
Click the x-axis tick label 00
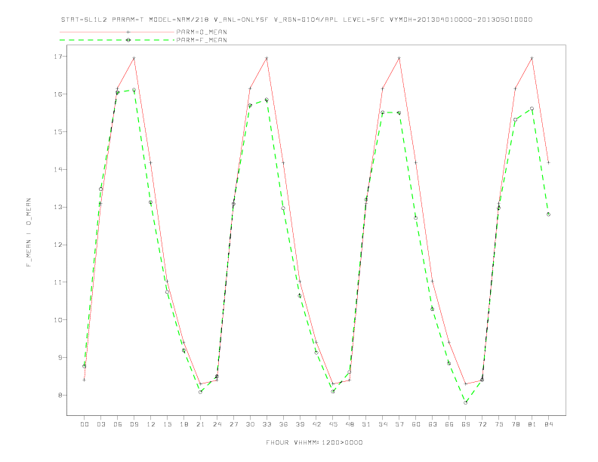(x=85, y=424)
